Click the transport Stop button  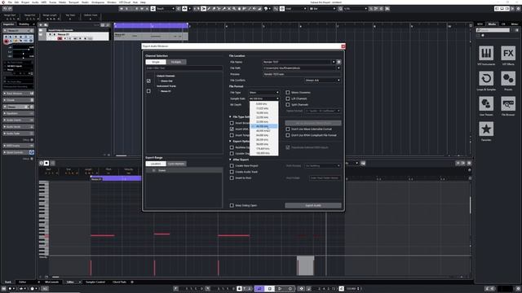pos(270,289)
